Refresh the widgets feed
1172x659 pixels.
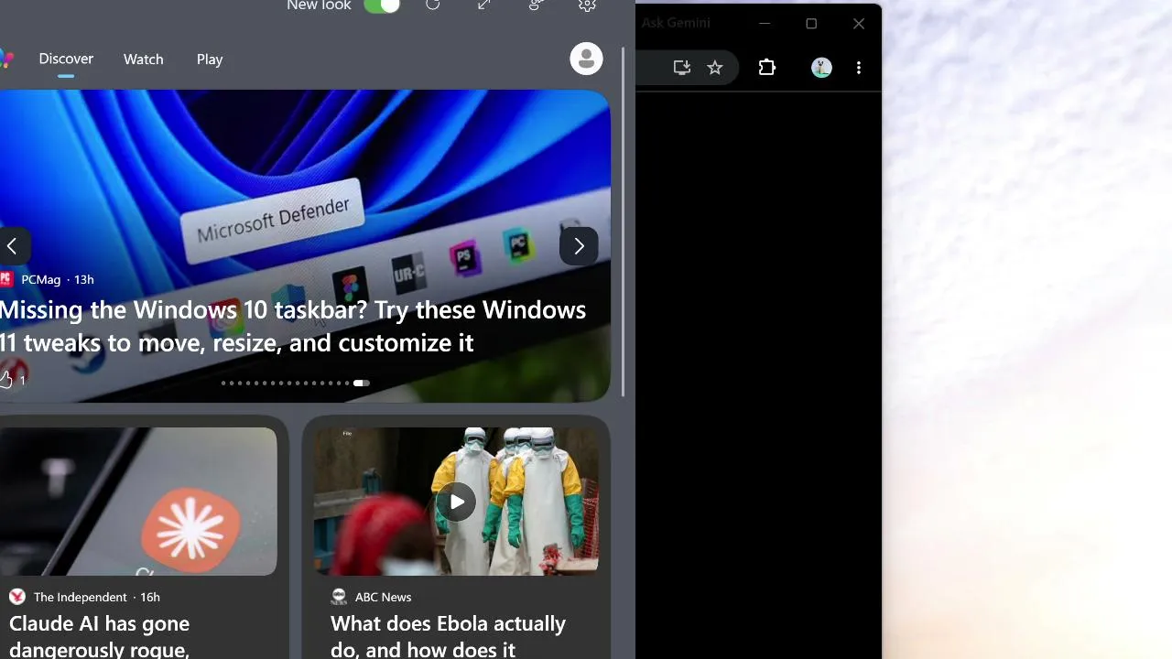[x=433, y=5]
